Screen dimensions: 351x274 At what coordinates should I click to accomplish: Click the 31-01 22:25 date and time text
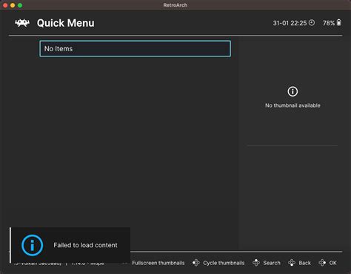(290, 23)
